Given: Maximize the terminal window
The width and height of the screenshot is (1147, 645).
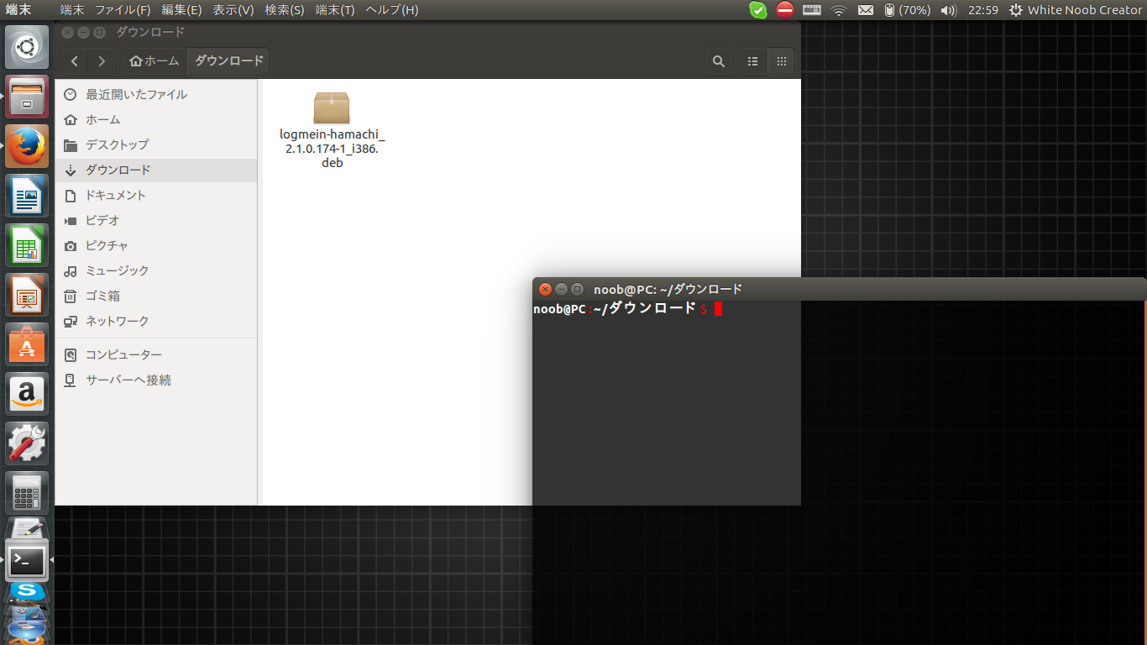Looking at the screenshot, I should point(577,289).
